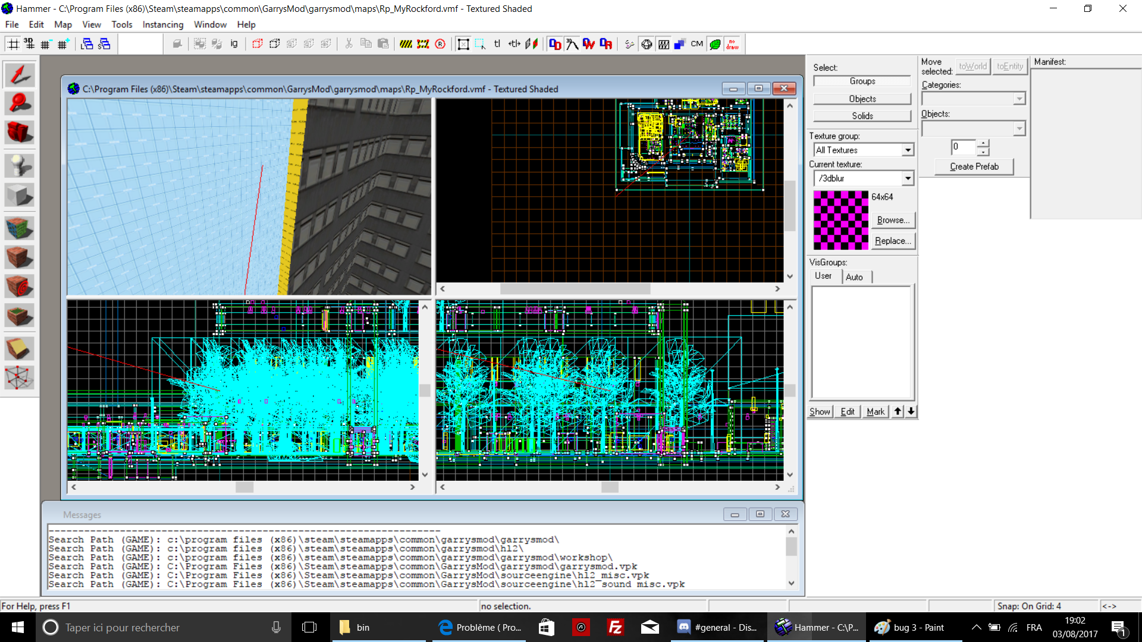Open the Instancing menu

[x=163, y=24]
